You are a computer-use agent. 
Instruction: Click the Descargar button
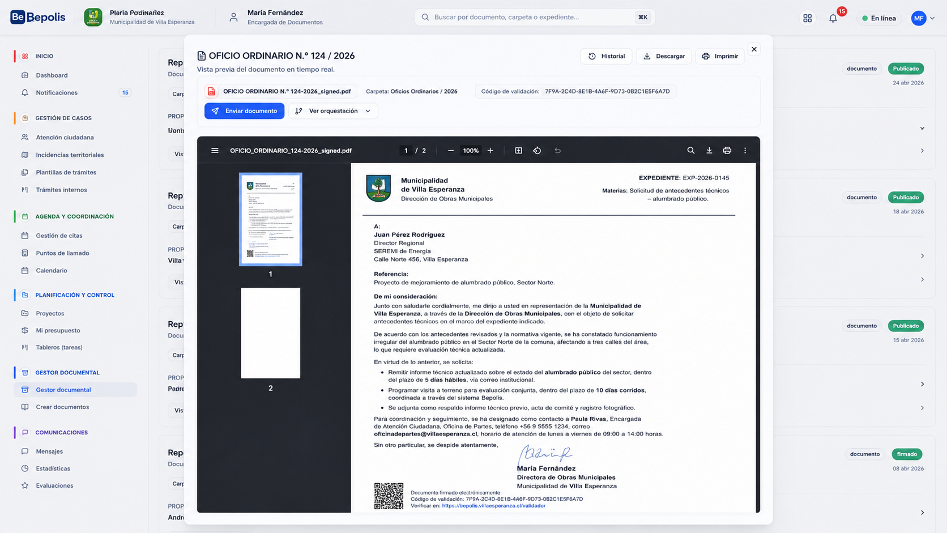click(x=664, y=56)
